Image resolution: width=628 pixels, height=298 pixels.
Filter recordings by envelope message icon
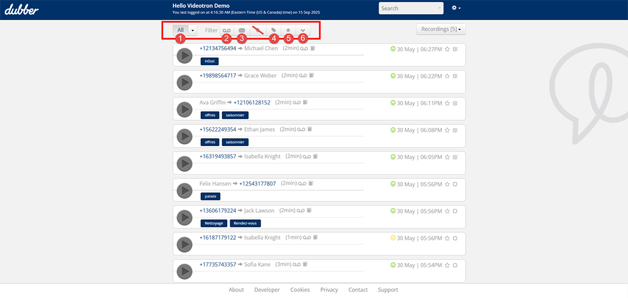pyautogui.click(x=241, y=30)
